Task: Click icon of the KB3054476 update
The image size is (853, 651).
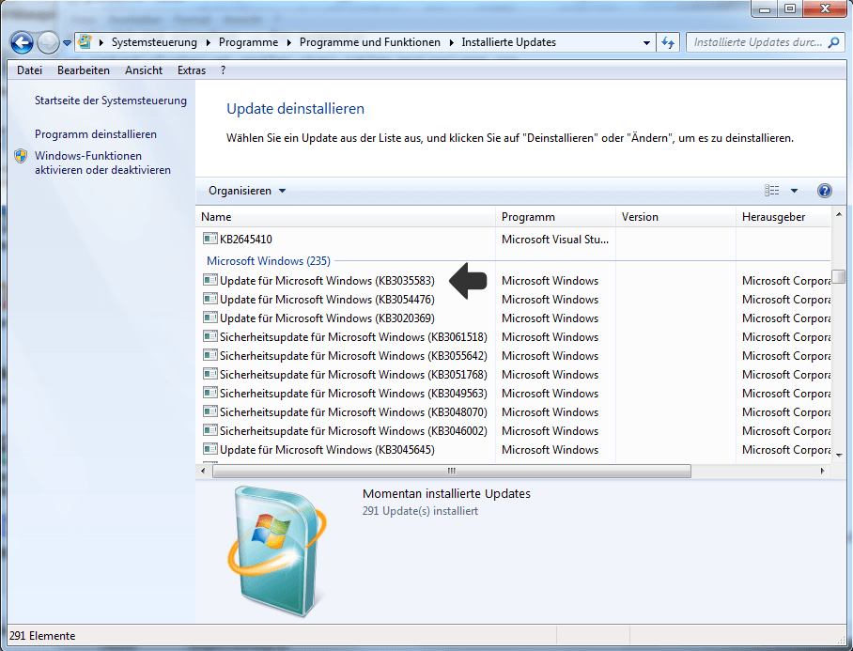Action: pos(210,299)
